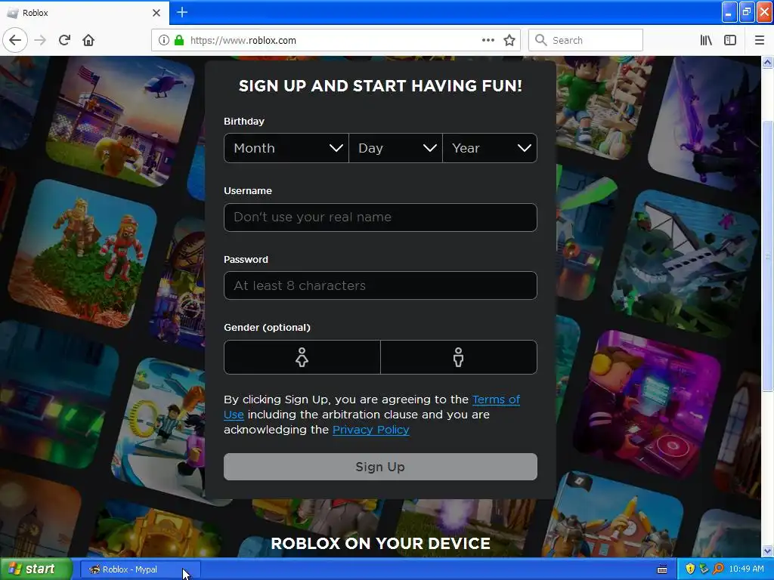Select the Roblox browser tab
The image size is (774, 580).
coord(84,13)
